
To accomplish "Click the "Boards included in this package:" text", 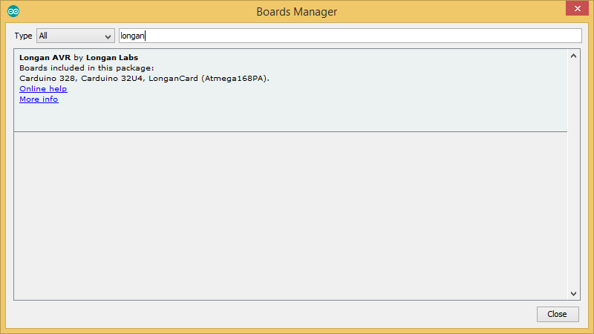I will [87, 68].
